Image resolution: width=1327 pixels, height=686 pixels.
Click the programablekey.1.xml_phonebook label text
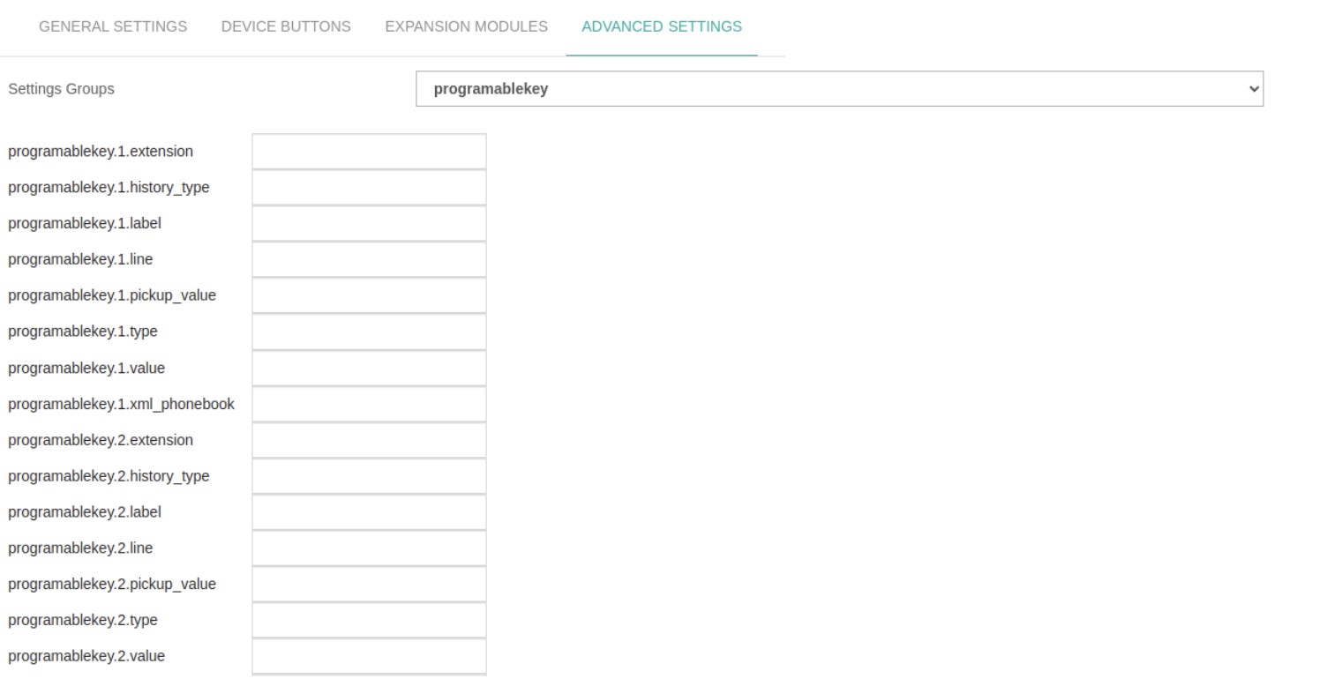click(x=121, y=404)
